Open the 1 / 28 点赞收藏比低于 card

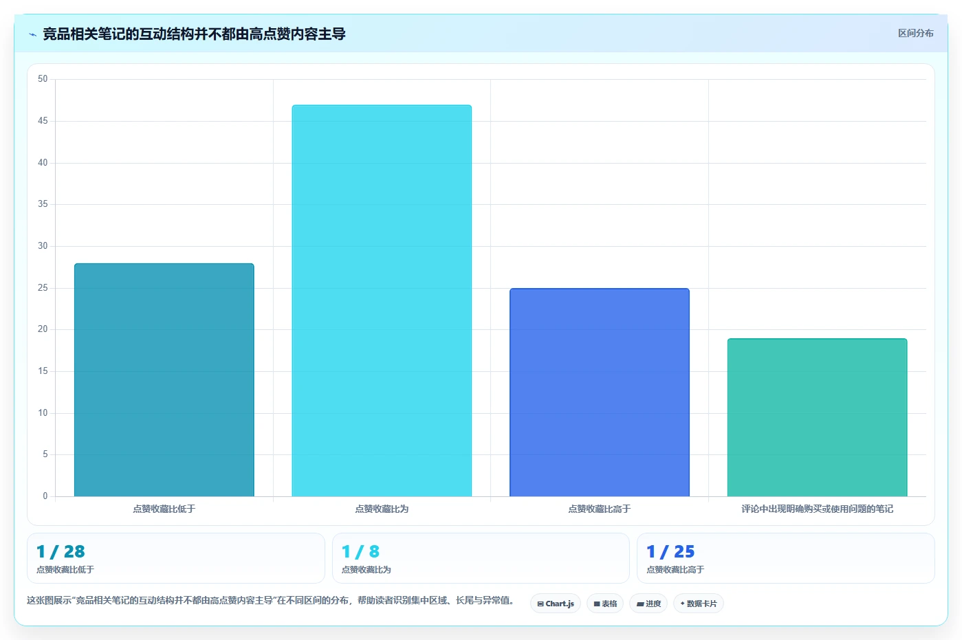point(176,558)
